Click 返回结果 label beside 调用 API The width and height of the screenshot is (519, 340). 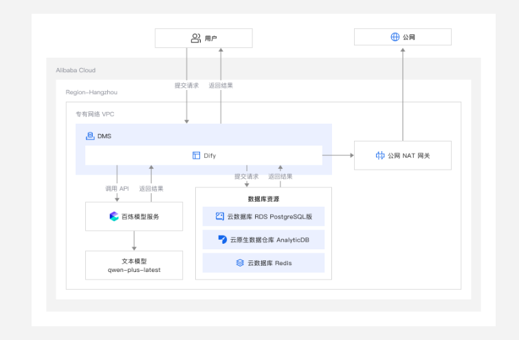151,188
